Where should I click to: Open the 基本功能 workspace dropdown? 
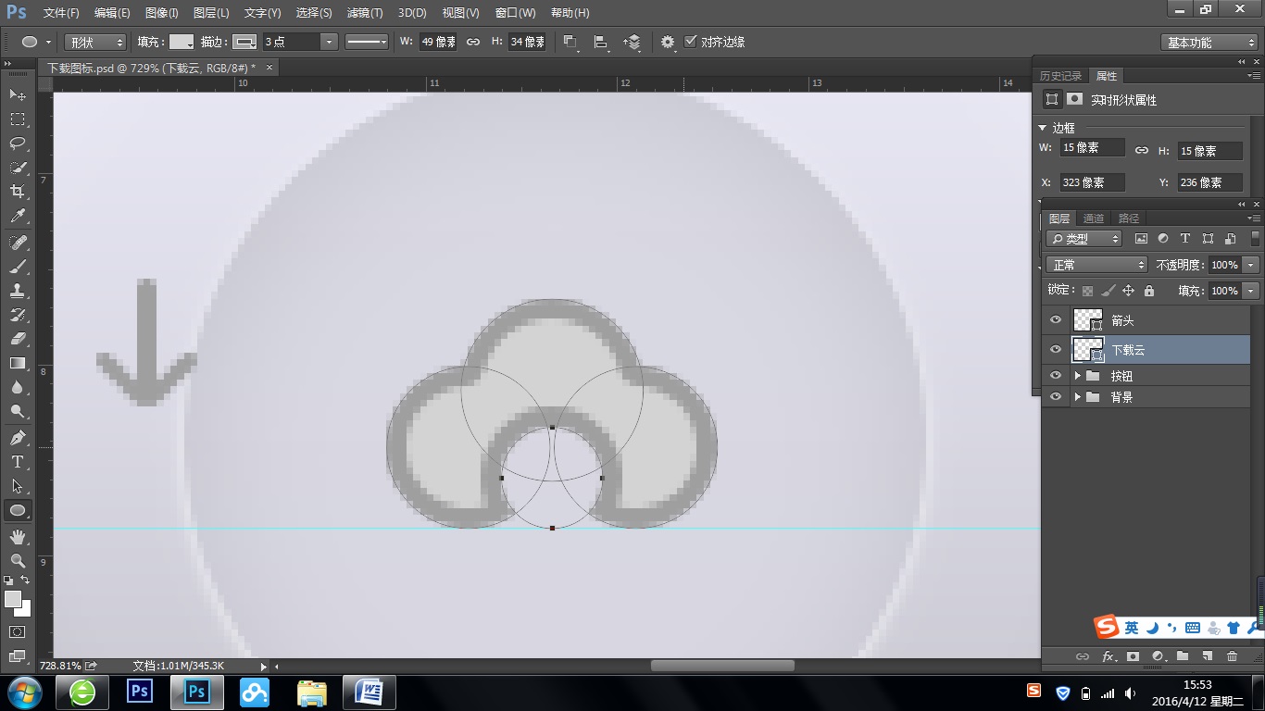click(1209, 43)
